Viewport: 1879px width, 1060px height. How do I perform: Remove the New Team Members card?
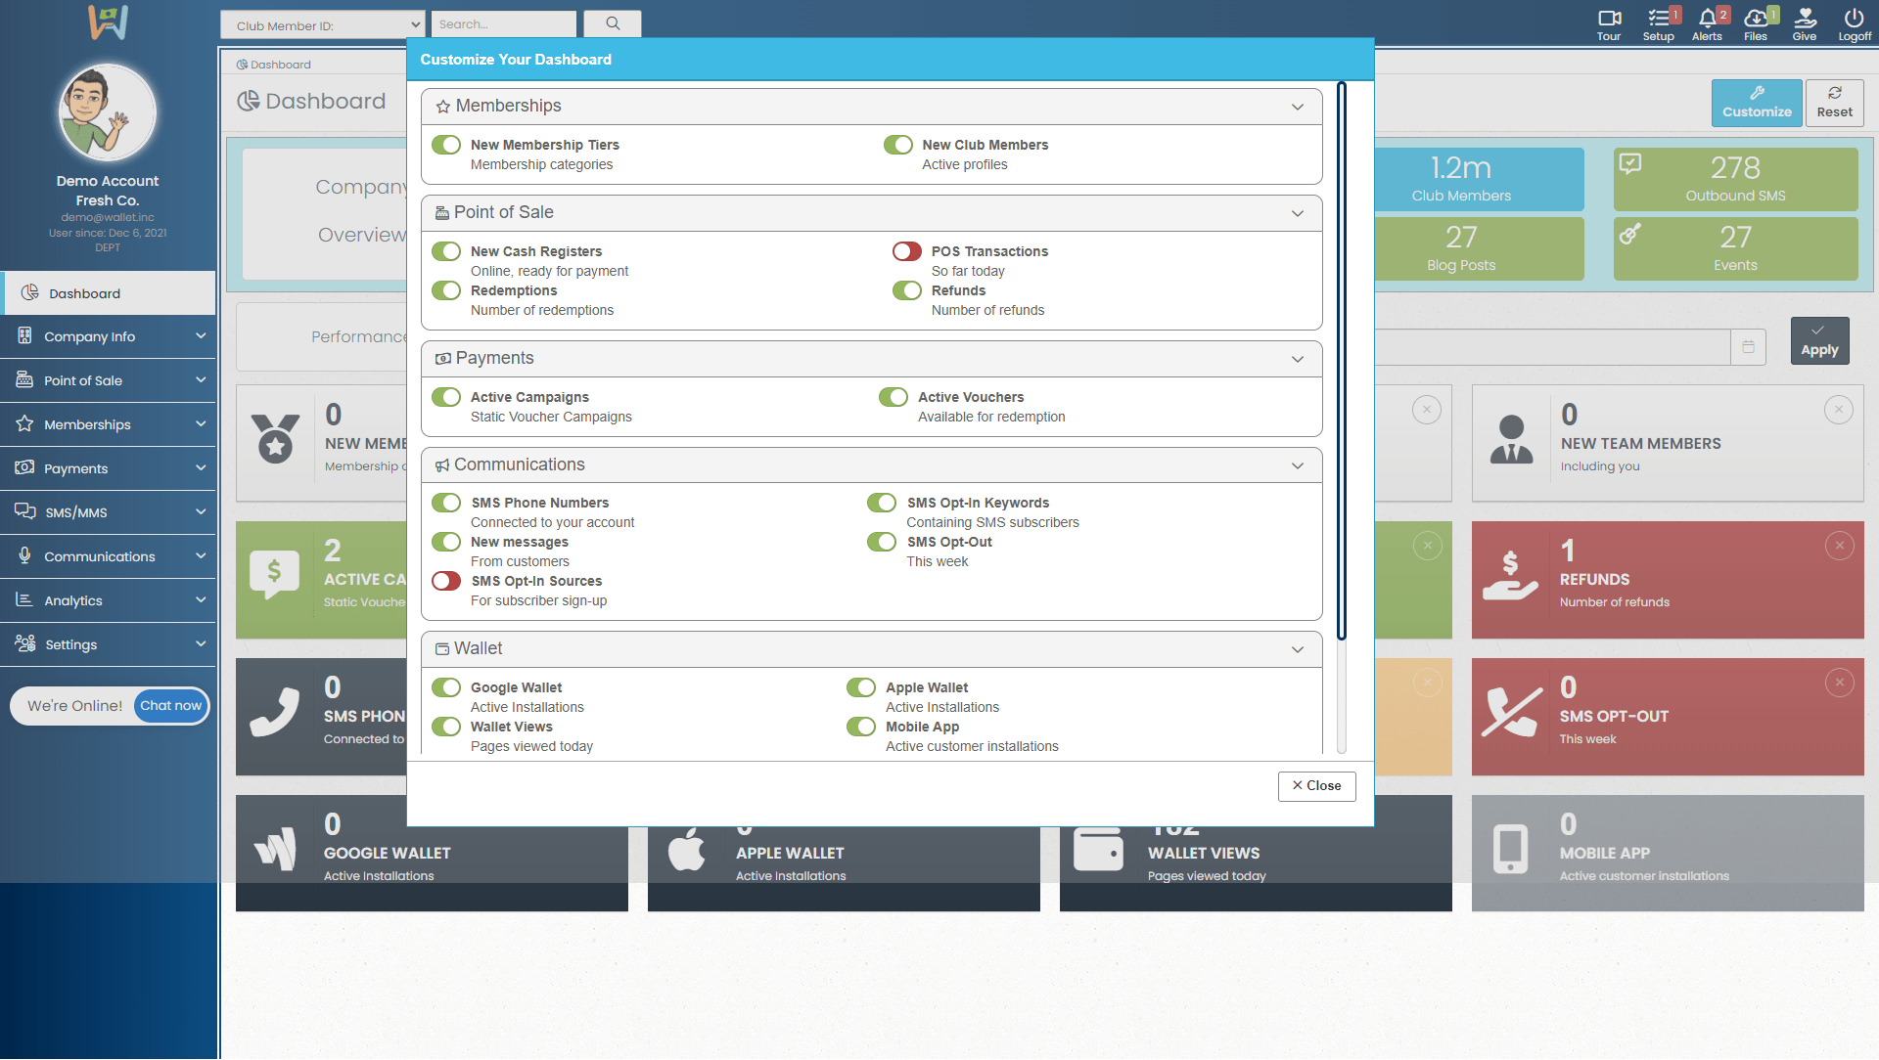coord(1839,410)
